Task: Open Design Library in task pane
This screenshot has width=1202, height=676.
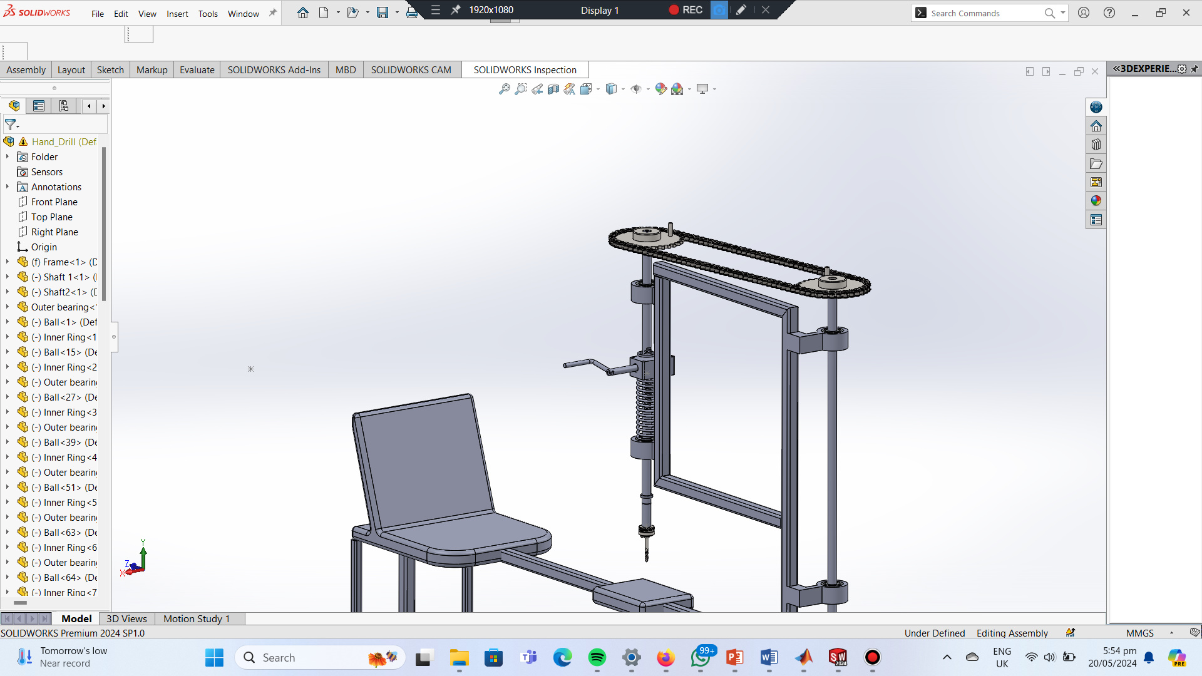Action: click(1096, 145)
